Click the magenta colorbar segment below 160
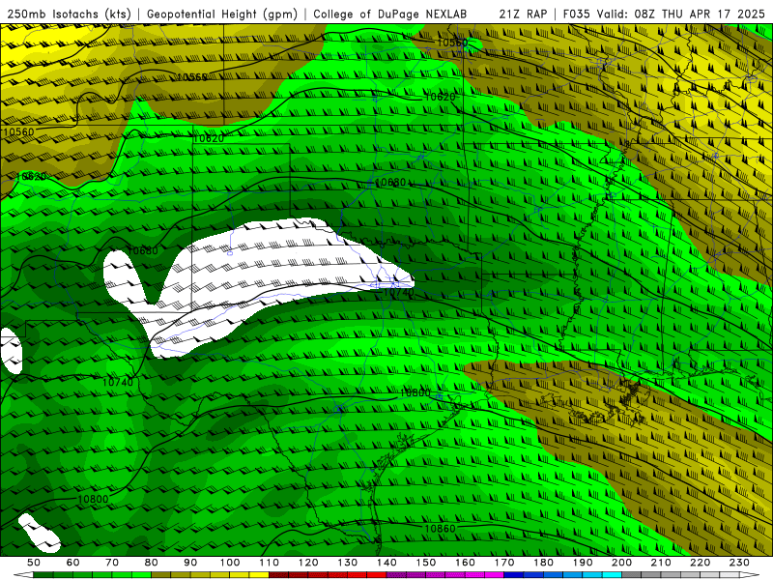Viewport: 773px width, 580px height. pyautogui.click(x=474, y=575)
